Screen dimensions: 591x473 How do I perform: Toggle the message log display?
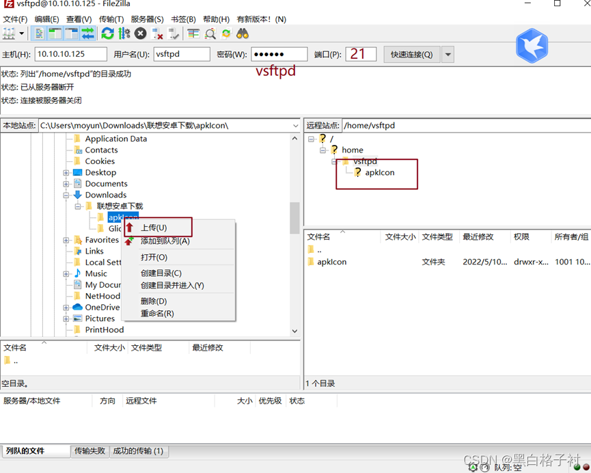tap(39, 33)
